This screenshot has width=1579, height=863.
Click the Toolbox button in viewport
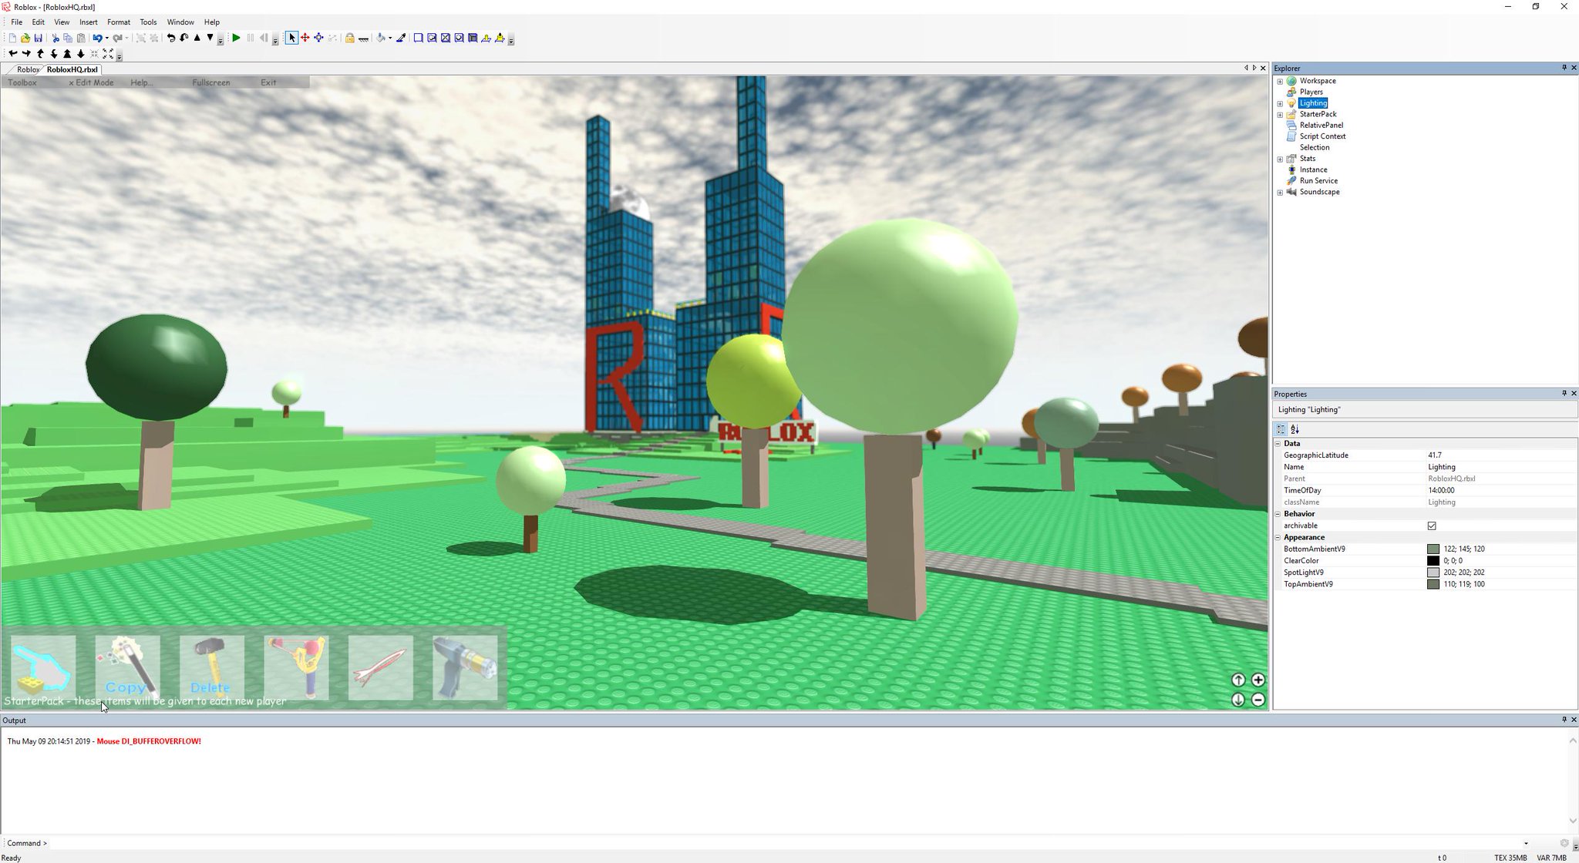point(22,82)
